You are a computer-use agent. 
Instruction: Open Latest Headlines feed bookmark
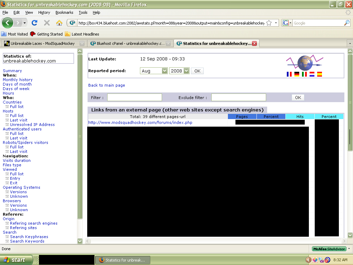click(x=82, y=34)
